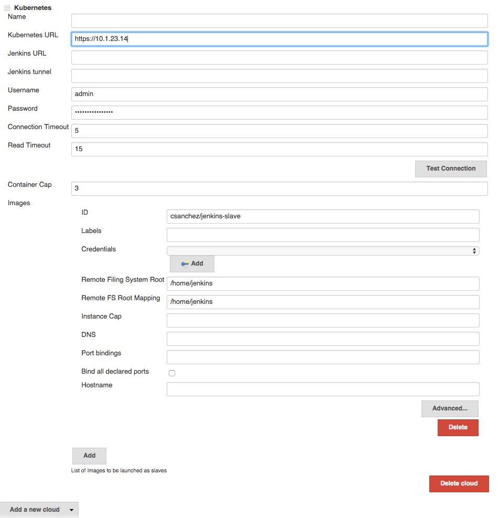499x518 pixels.
Task: Select the Jenkins URL text box
Action: (x=279, y=57)
